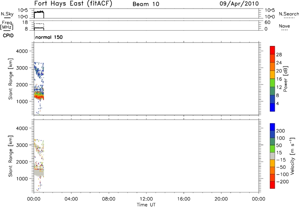Click the CPID row label
299x207 pixels.
[8, 35]
